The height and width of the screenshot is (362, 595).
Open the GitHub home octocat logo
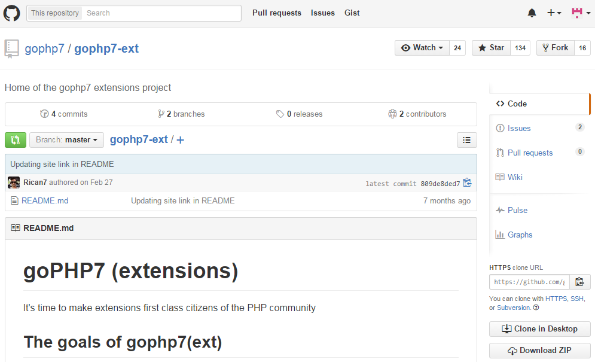point(11,13)
